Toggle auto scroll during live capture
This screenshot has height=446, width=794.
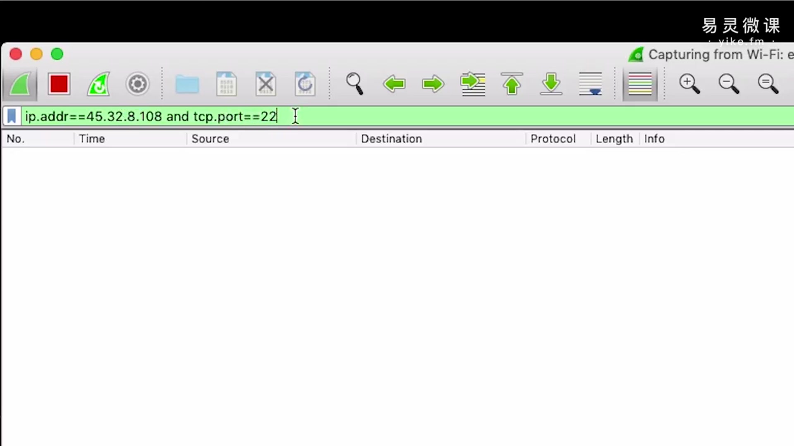(590, 84)
